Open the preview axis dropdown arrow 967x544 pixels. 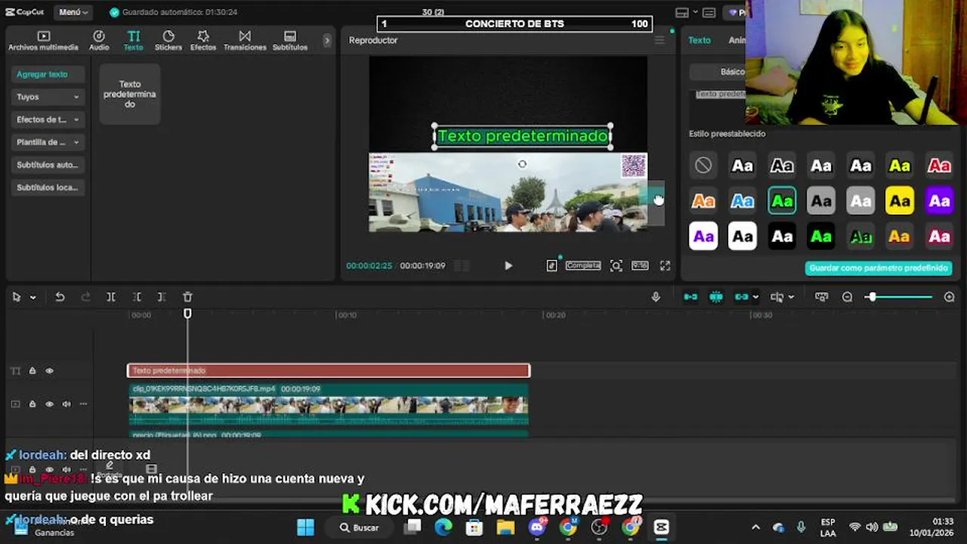(x=791, y=298)
